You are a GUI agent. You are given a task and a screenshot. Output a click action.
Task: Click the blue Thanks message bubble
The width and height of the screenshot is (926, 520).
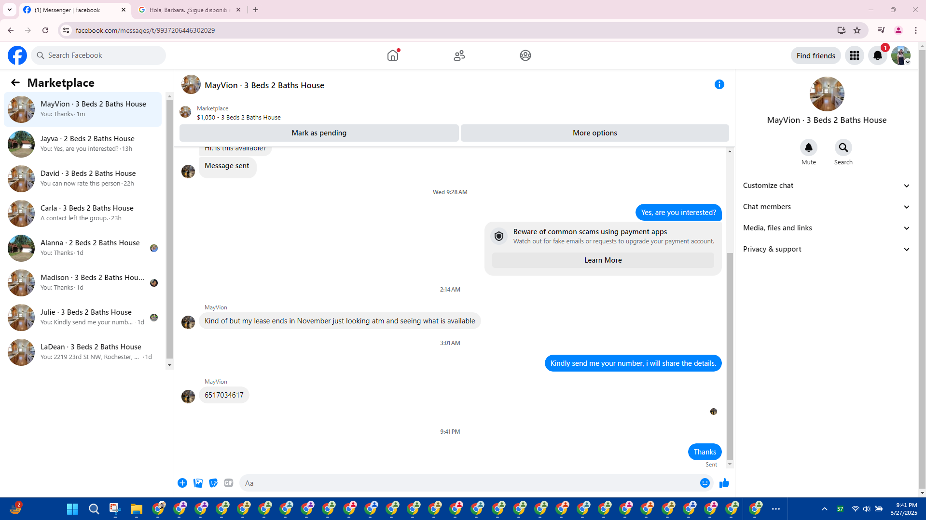705,452
